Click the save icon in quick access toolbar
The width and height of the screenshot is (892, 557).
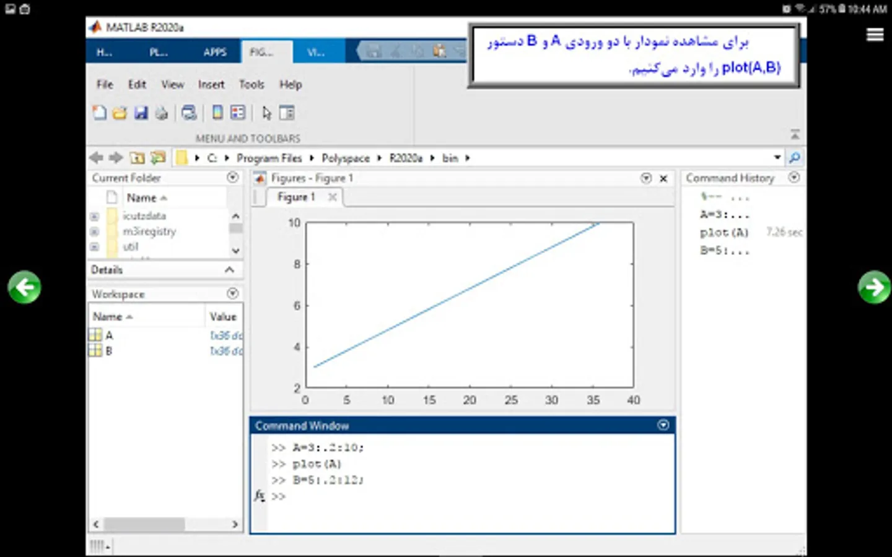point(374,51)
